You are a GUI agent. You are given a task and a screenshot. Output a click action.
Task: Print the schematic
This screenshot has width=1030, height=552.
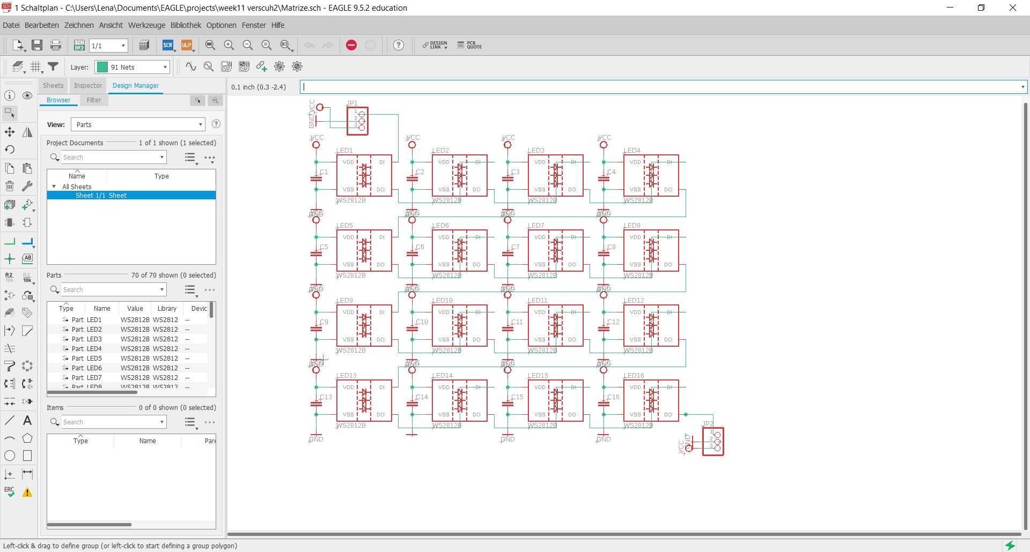point(56,46)
